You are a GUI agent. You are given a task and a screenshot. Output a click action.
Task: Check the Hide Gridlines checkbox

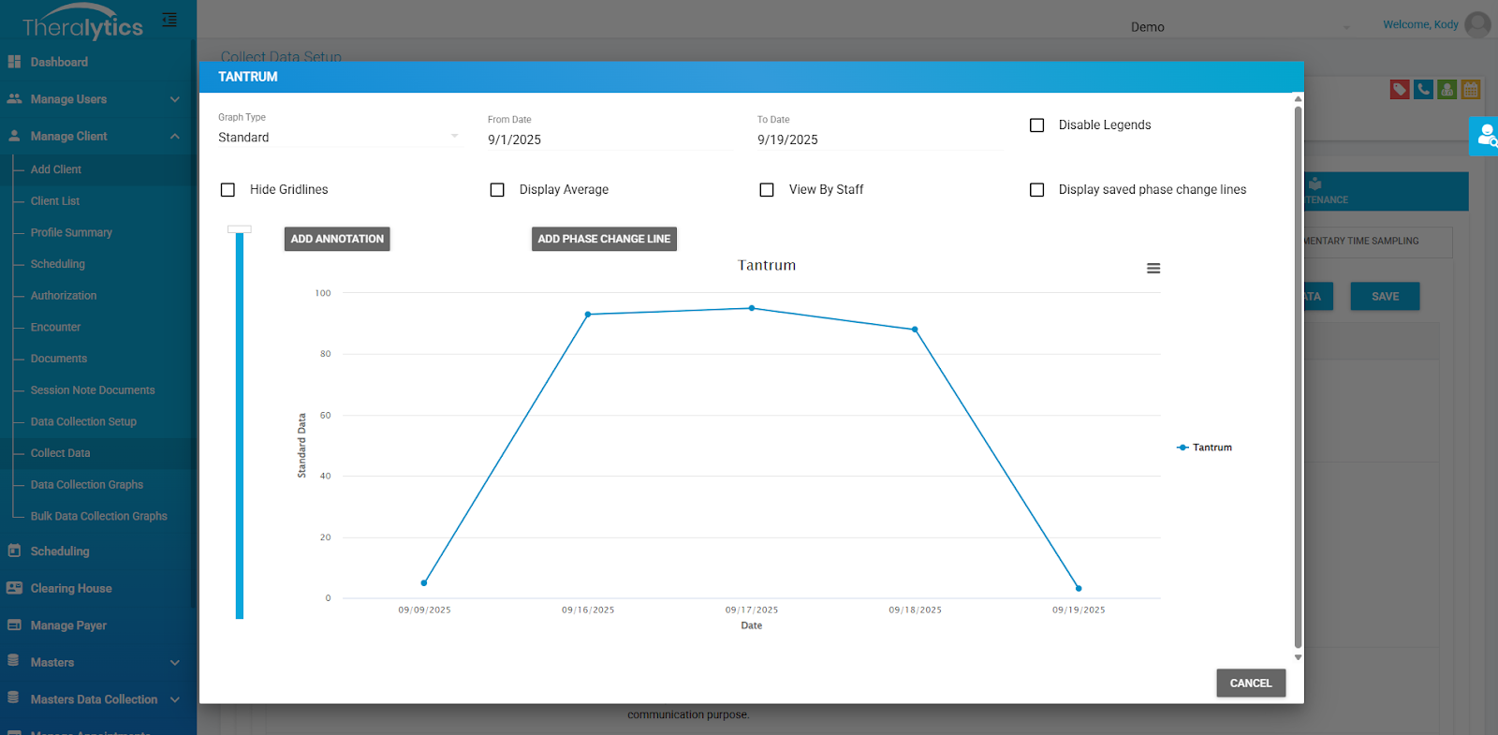tap(228, 190)
